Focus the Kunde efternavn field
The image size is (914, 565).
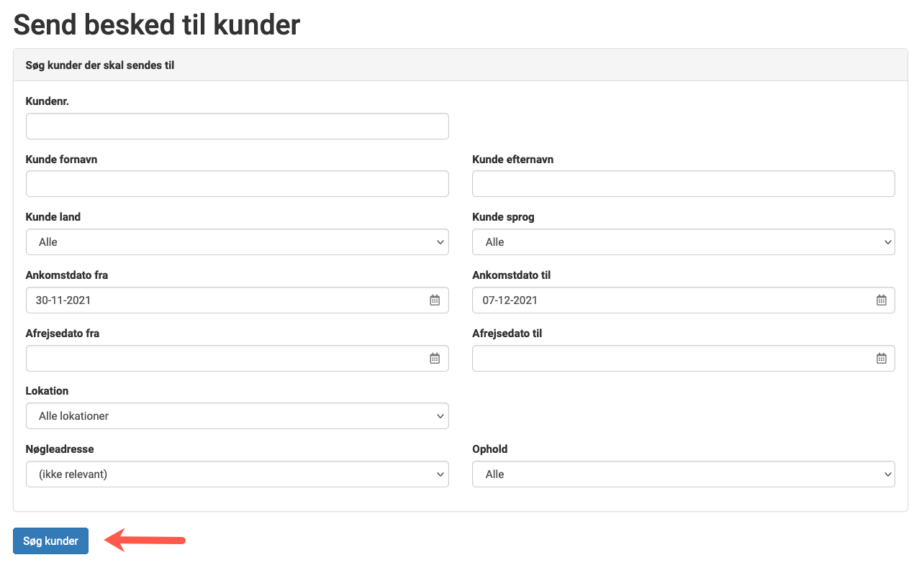coord(684,184)
